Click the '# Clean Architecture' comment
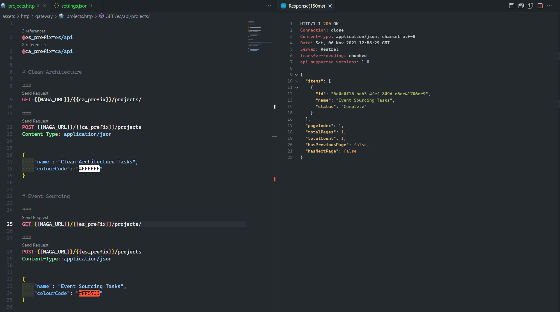 [x=52, y=72]
